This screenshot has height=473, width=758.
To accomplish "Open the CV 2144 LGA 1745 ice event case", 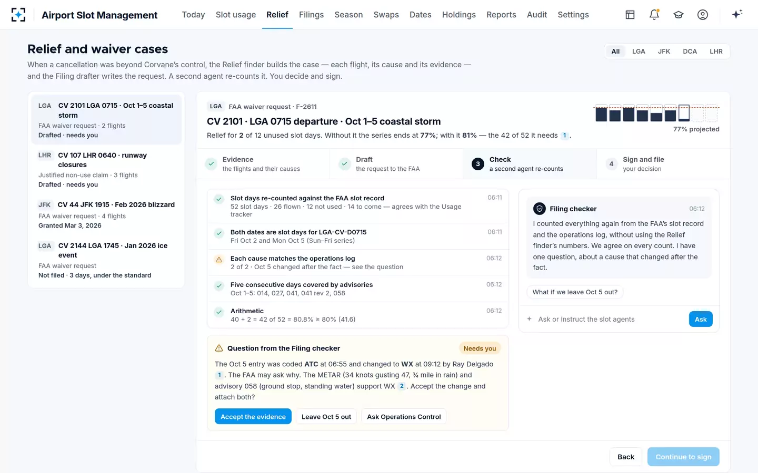I will coord(106,260).
